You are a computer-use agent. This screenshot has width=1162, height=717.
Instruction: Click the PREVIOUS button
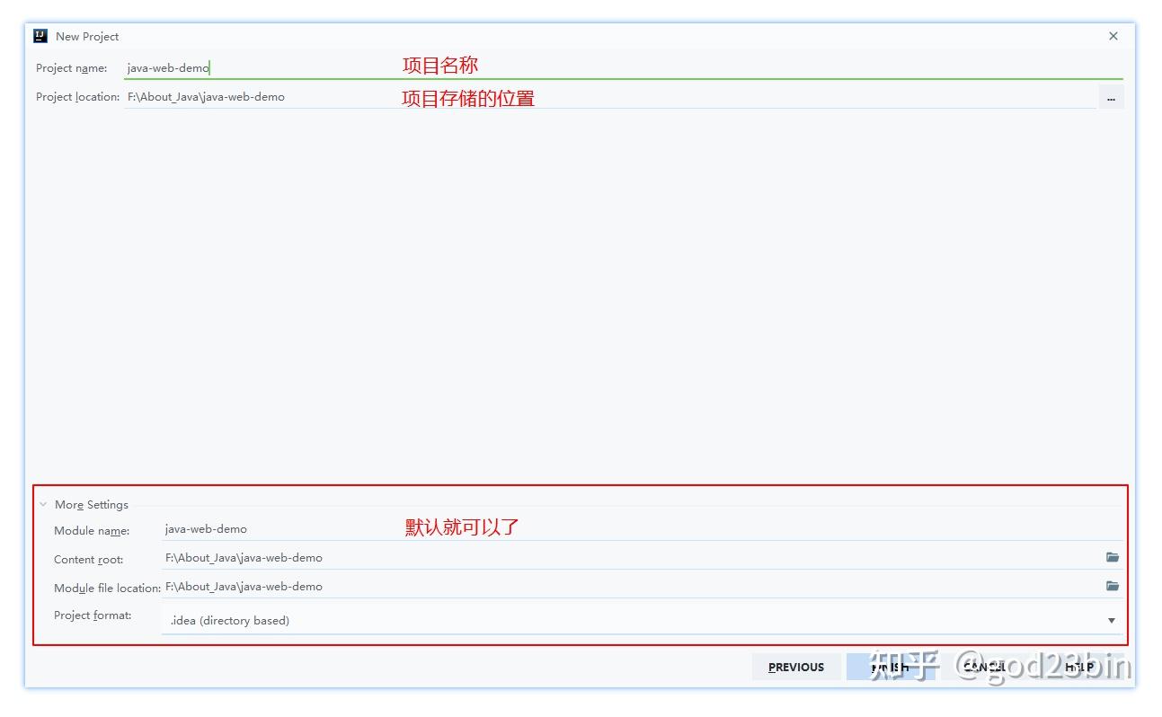click(x=796, y=667)
